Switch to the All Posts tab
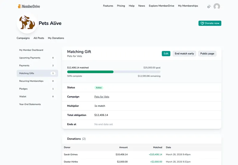Image resolution: width=238 pixels, height=165 pixels. [x=39, y=38]
